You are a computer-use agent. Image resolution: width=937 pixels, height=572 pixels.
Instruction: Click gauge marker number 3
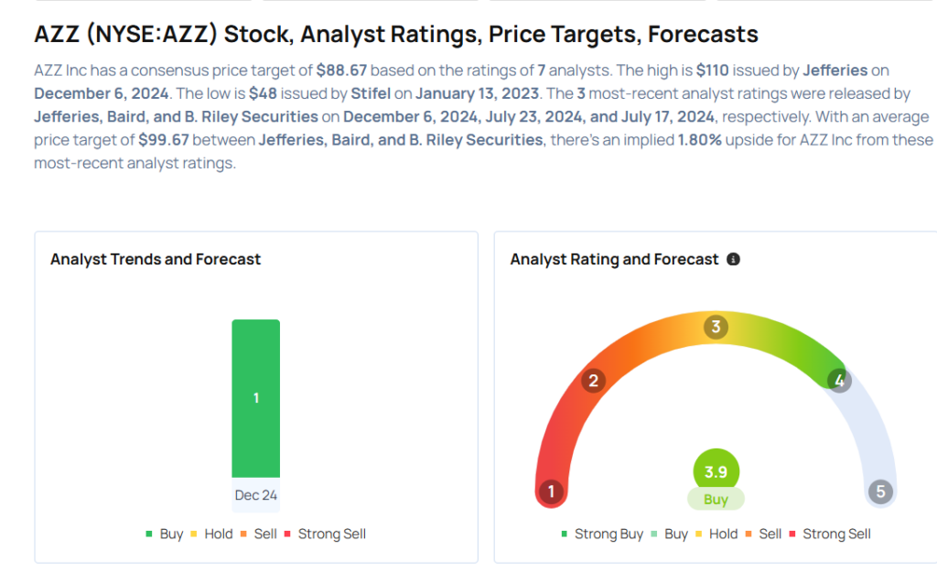[x=716, y=327]
